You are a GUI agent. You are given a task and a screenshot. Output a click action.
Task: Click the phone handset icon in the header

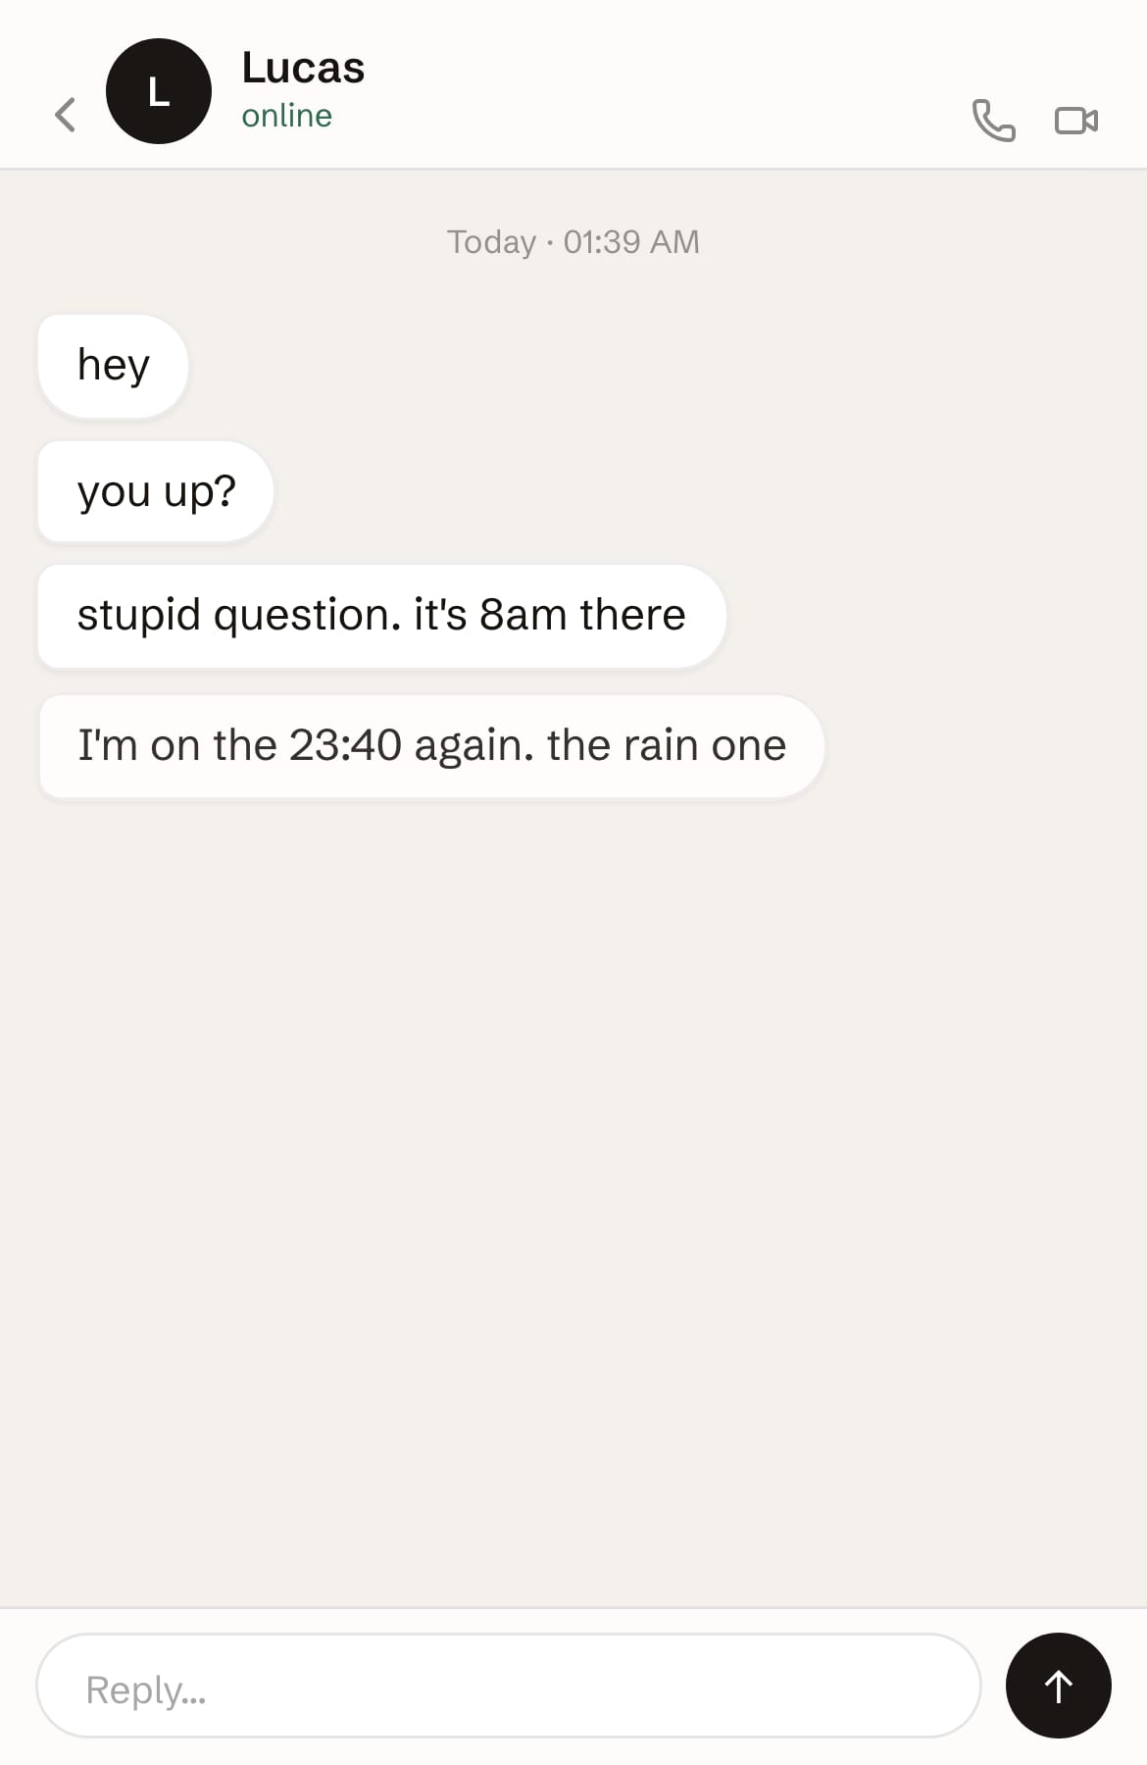click(993, 120)
